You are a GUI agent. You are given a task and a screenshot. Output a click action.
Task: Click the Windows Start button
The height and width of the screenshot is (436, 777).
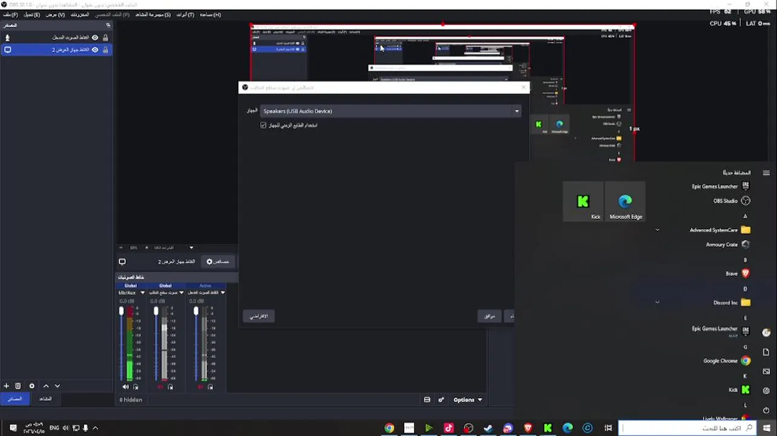pyautogui.click(x=766, y=428)
